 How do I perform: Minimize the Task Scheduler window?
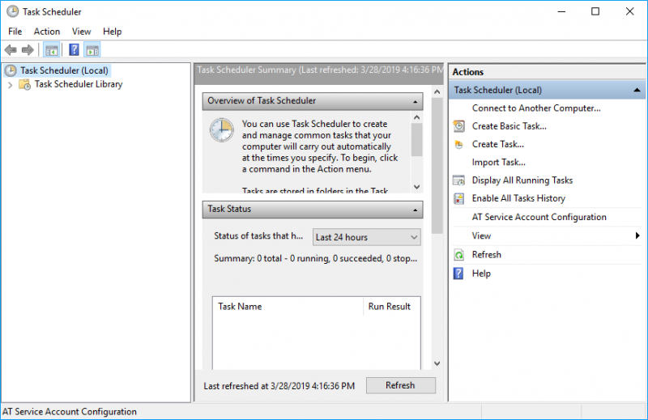[x=561, y=11]
